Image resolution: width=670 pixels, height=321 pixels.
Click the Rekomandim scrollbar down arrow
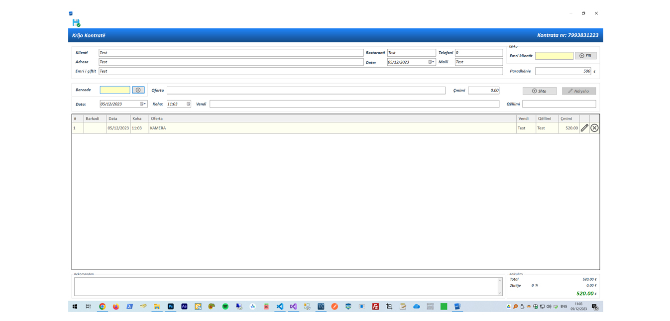coord(500,293)
